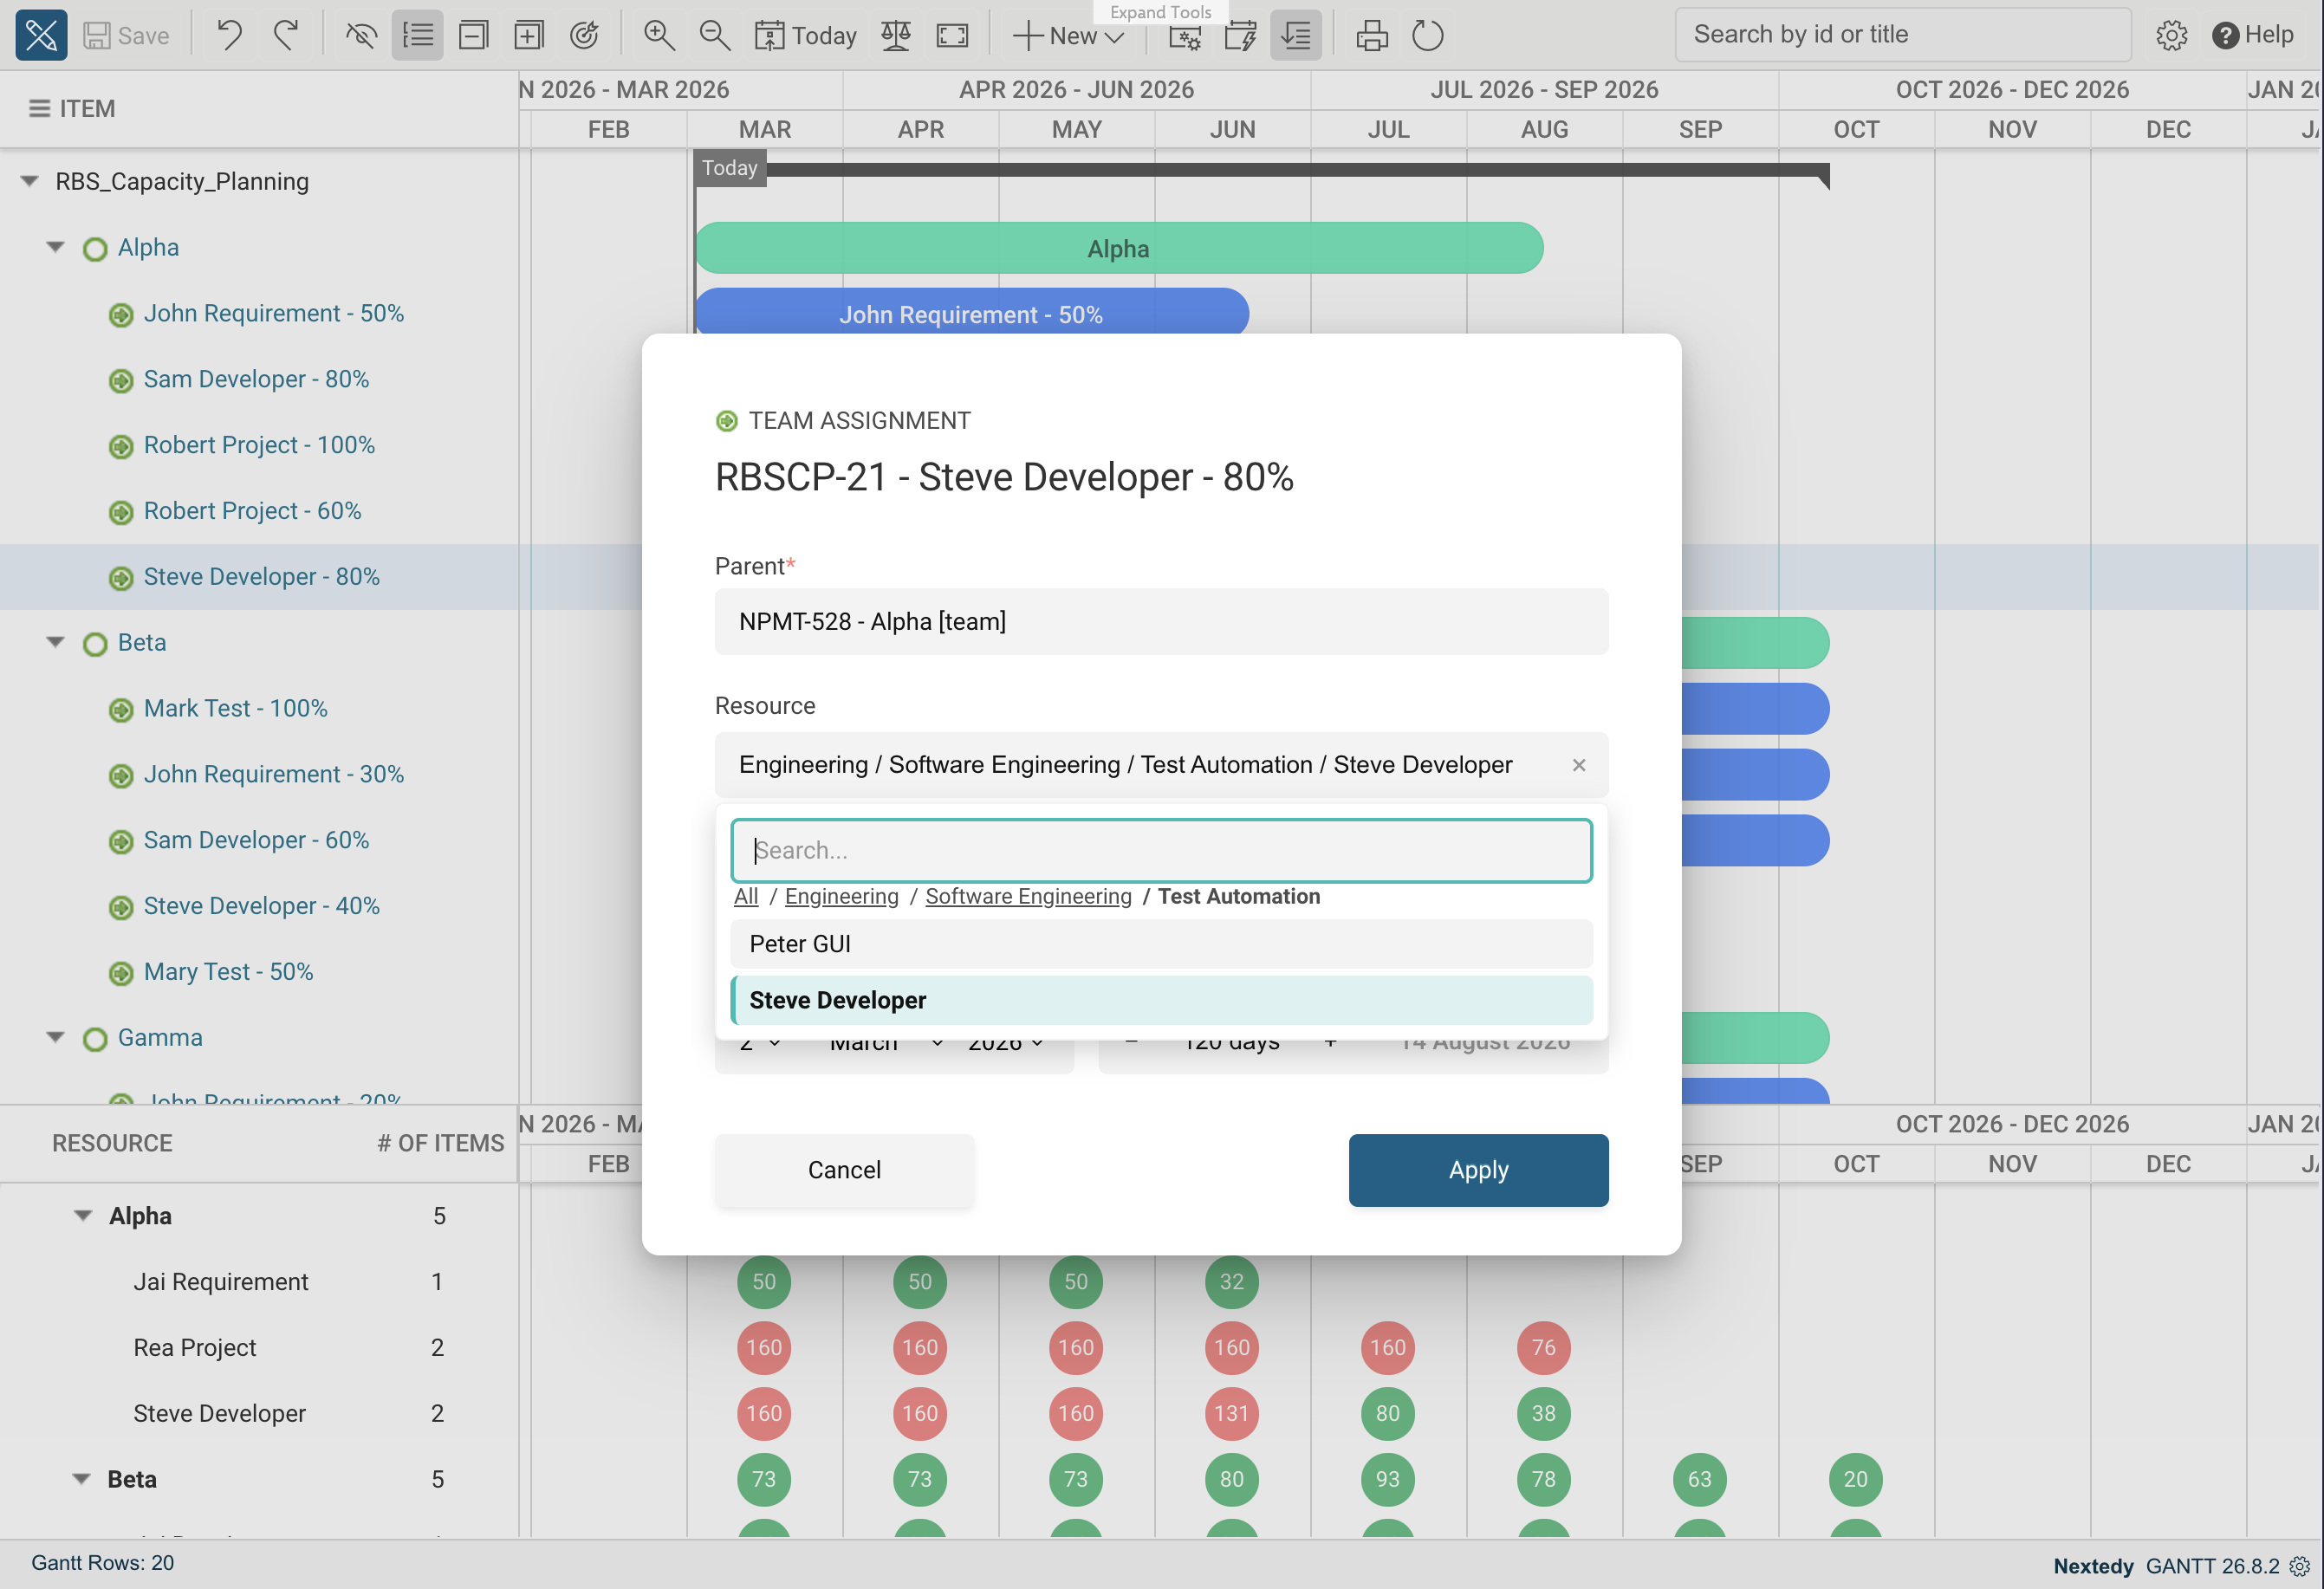2324x1589 pixels.
Task: Go to Software Engineering breadcrumb link
Action: point(1028,897)
